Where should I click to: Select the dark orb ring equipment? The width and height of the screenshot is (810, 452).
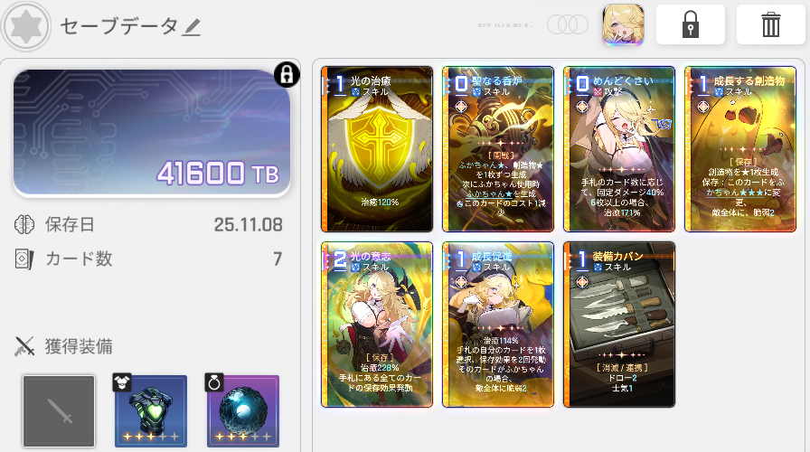tap(243, 411)
